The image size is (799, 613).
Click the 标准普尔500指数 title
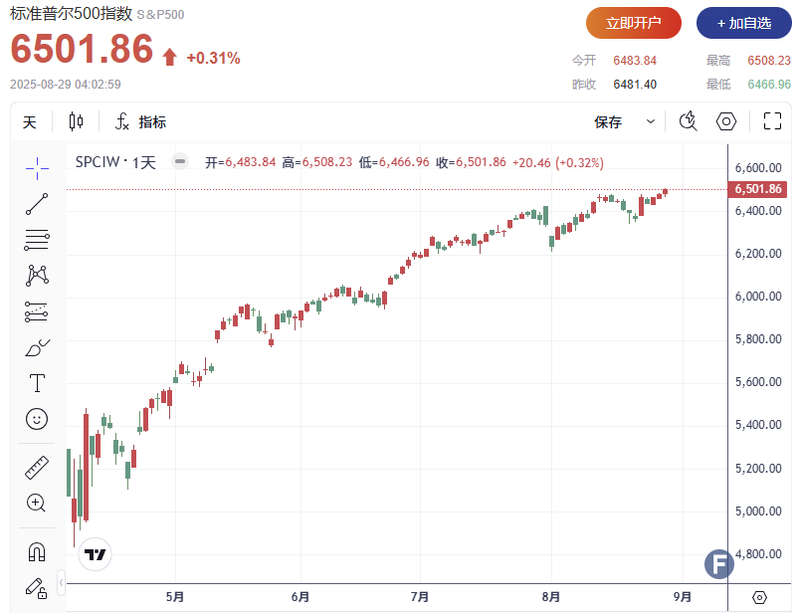pos(71,14)
